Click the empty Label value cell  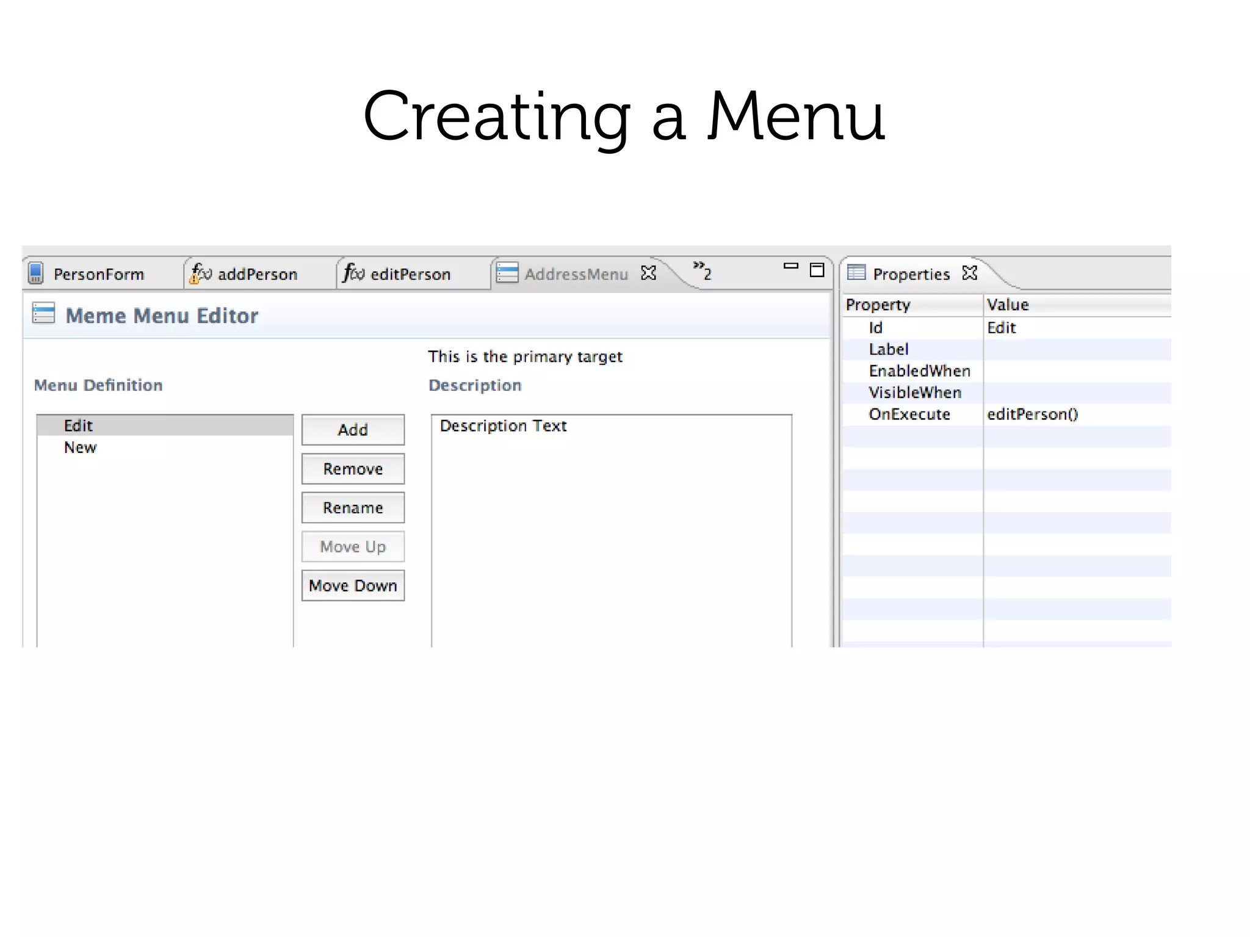1077,349
